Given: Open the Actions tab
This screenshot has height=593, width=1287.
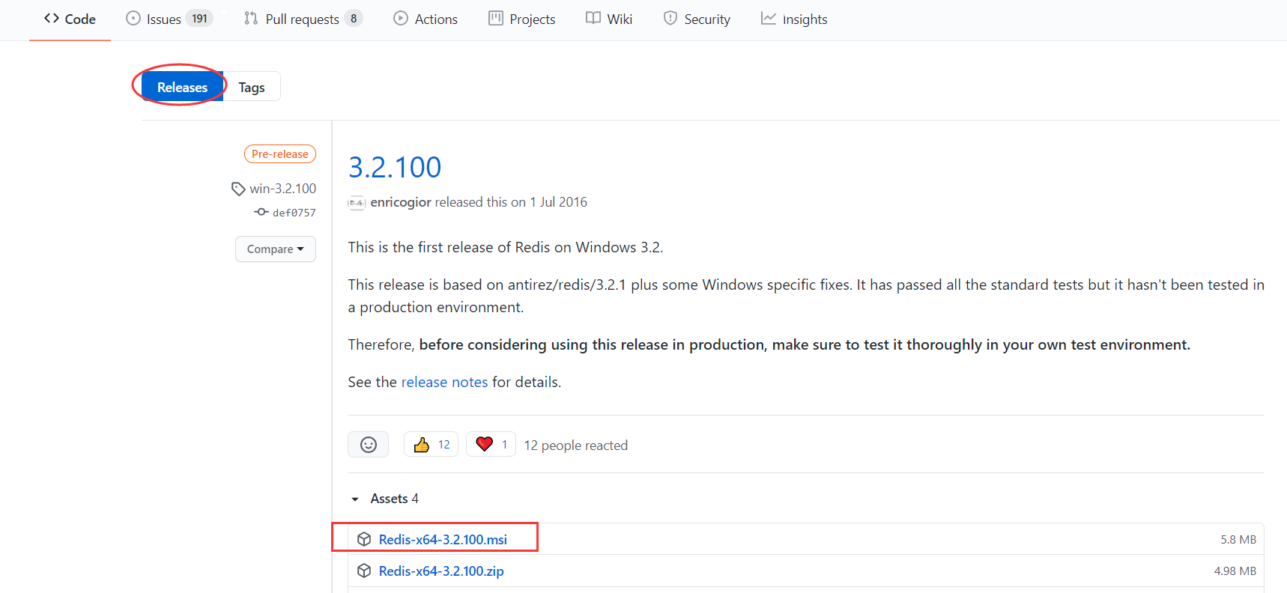Looking at the screenshot, I should pos(426,19).
